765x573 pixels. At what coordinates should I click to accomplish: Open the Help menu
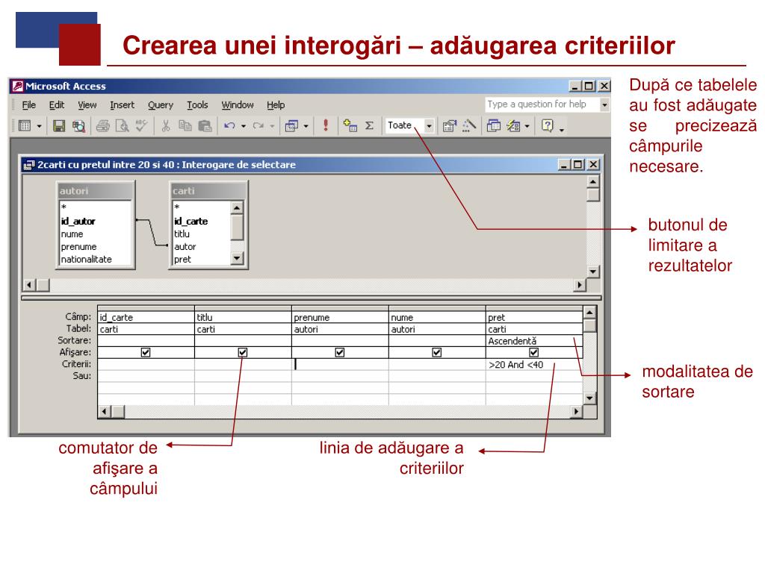click(276, 104)
